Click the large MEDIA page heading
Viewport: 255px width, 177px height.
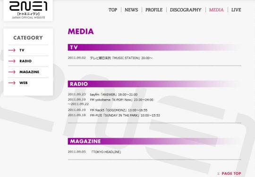coord(81,31)
